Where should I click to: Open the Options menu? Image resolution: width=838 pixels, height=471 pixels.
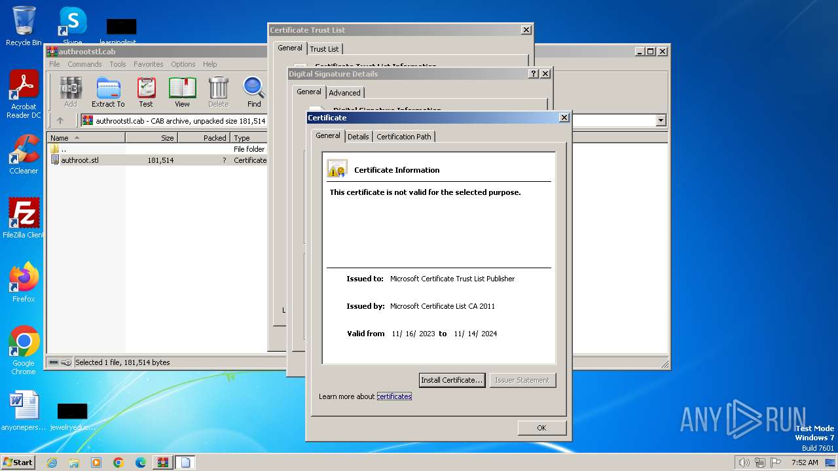(x=183, y=64)
